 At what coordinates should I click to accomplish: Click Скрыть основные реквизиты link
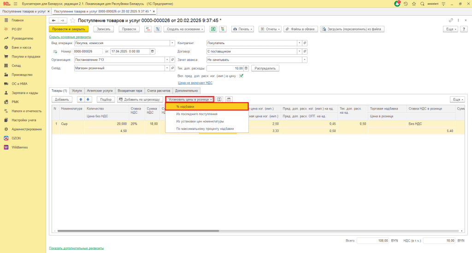click(x=70, y=37)
